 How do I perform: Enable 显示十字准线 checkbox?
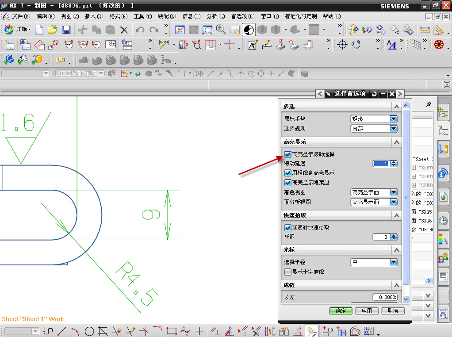coord(287,272)
